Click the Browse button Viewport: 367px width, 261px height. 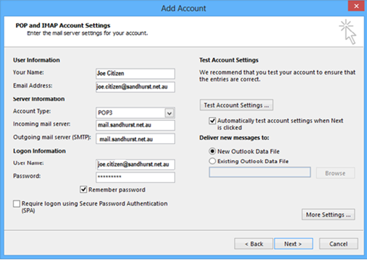coord(335,173)
